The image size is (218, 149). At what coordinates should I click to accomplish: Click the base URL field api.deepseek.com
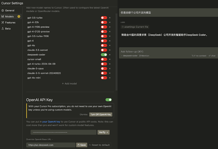(x=51, y=145)
